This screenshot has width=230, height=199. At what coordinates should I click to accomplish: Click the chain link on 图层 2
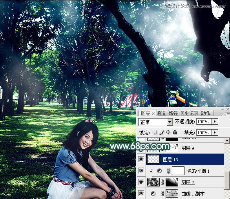pyautogui.click(x=162, y=182)
